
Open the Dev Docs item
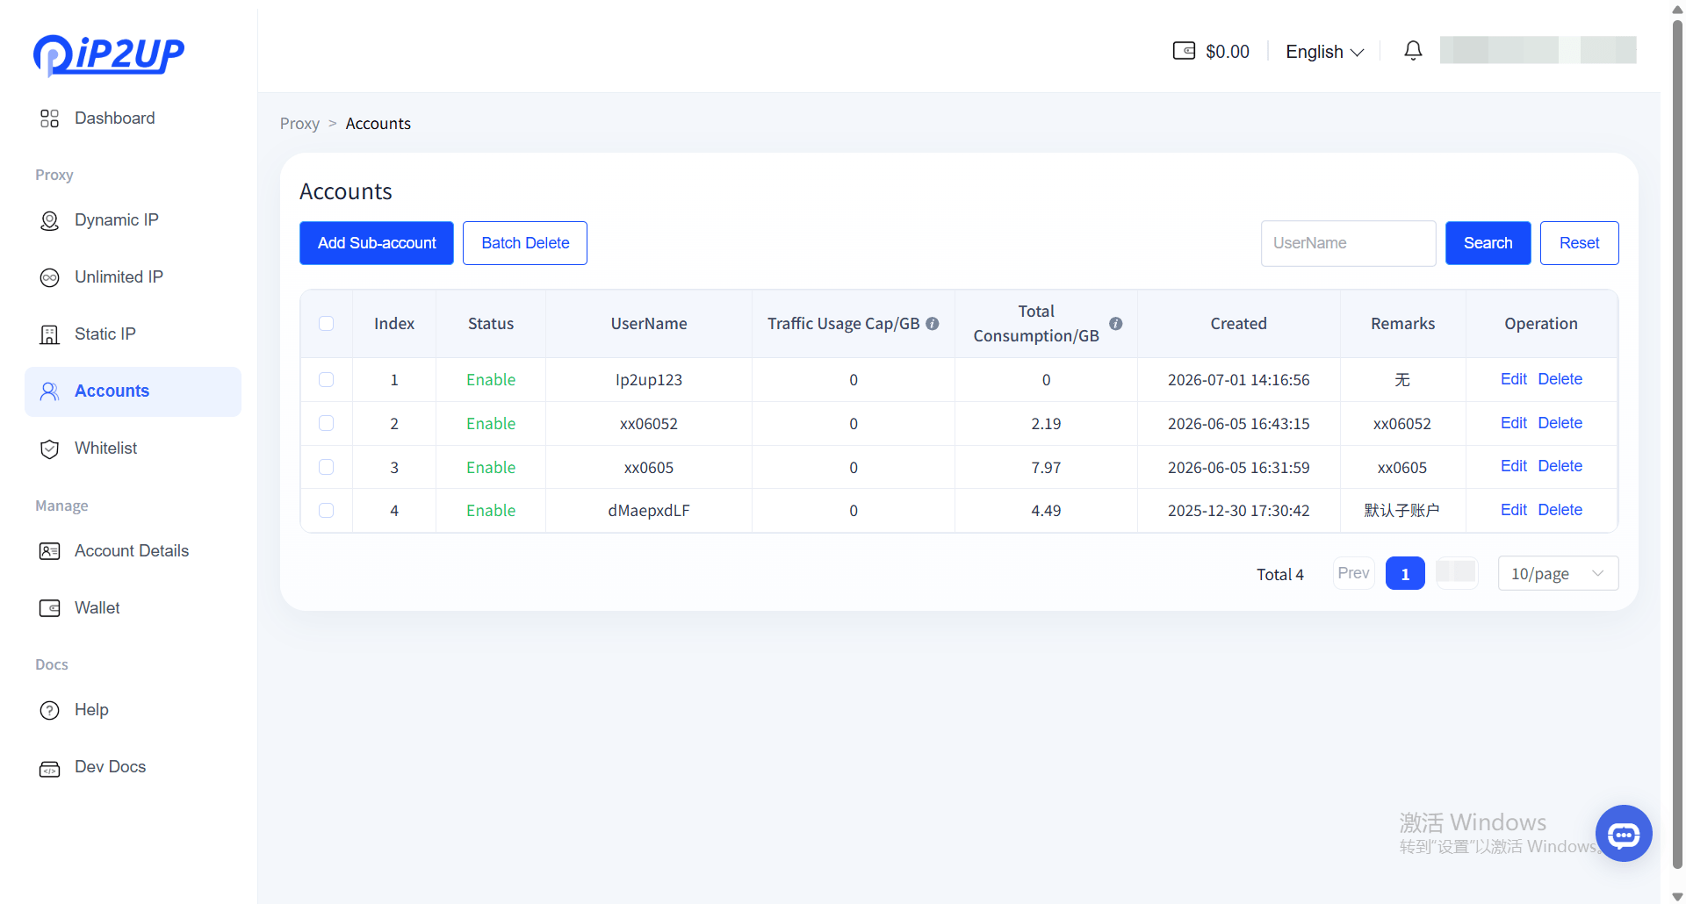(x=133, y=767)
